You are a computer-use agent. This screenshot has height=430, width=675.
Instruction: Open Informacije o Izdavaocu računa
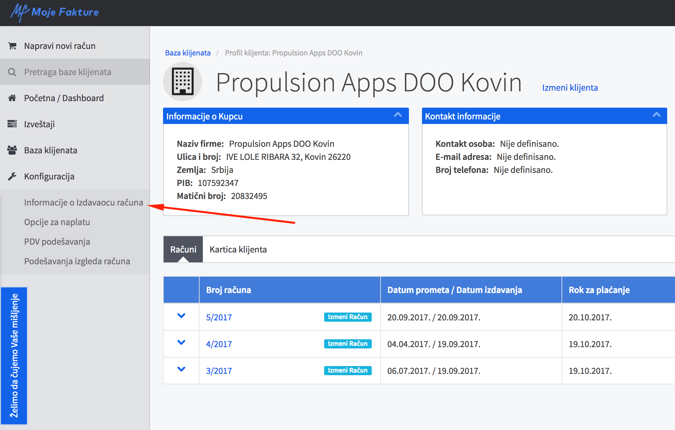tap(83, 203)
